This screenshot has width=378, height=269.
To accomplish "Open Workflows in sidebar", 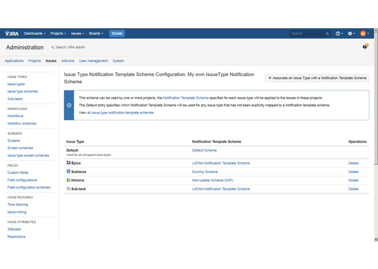I will pos(15,116).
